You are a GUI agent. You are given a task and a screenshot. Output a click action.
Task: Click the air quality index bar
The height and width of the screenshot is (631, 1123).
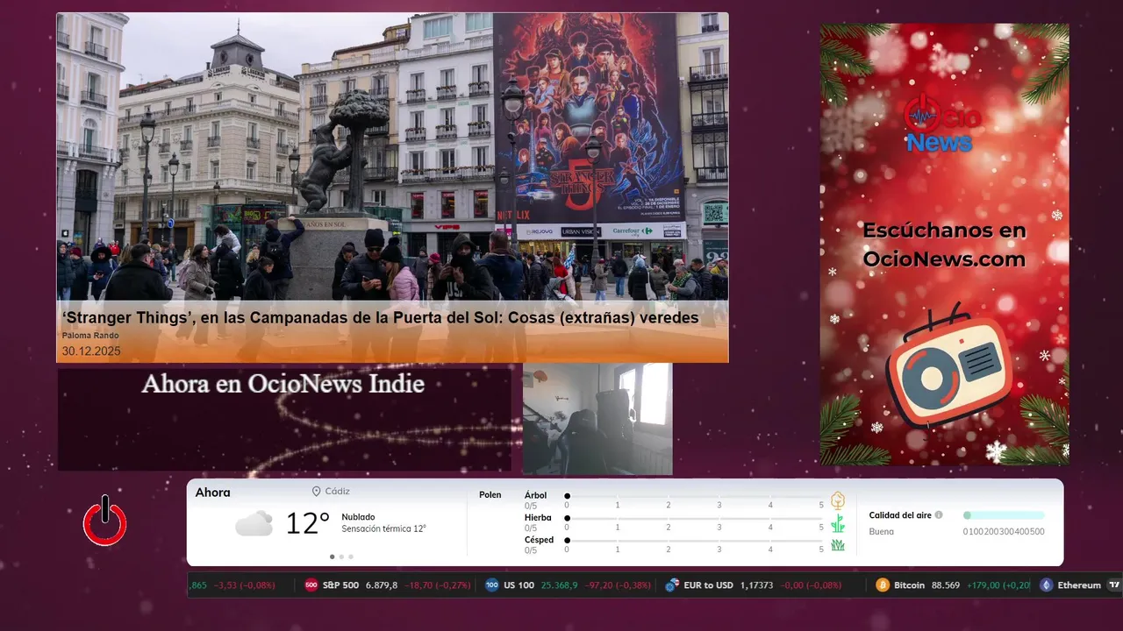point(1004,515)
